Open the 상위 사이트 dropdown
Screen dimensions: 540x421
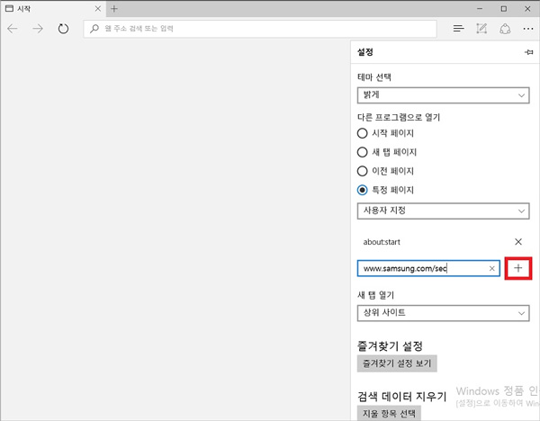[x=443, y=313]
